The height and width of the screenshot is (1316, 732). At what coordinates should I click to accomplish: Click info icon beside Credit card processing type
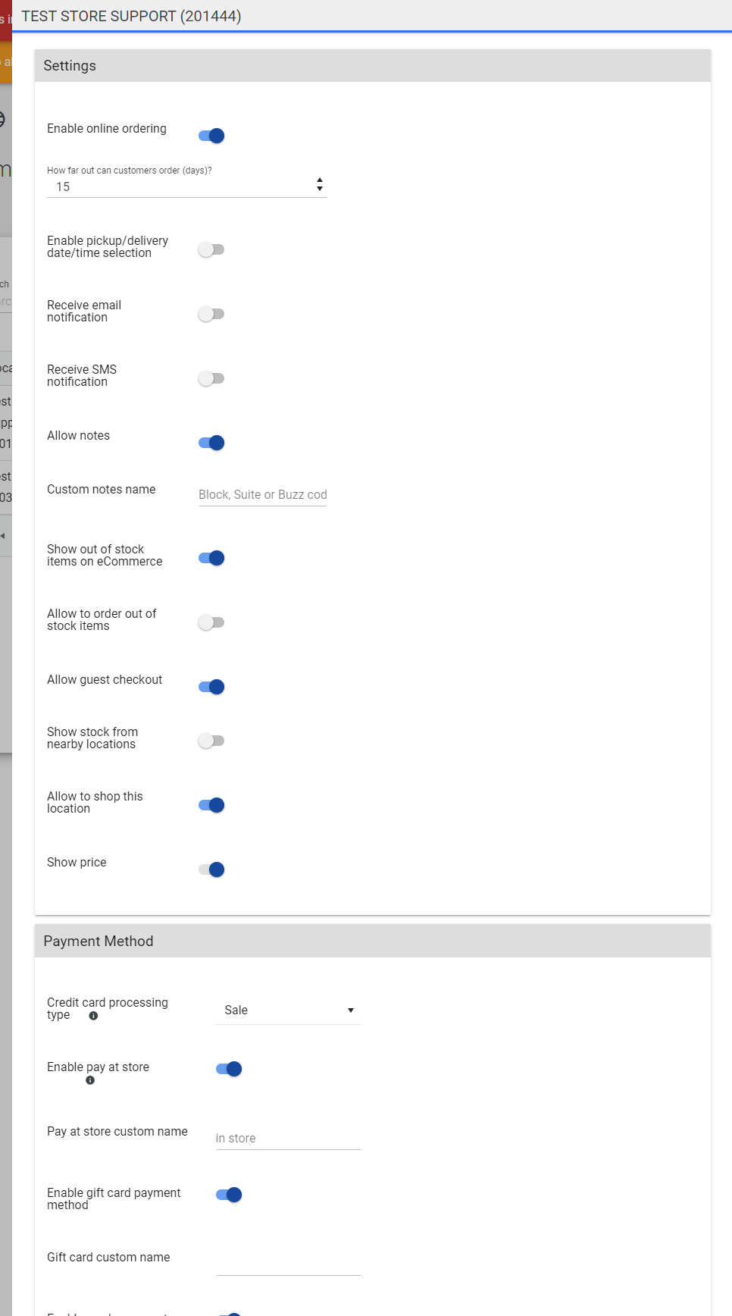click(x=93, y=1016)
